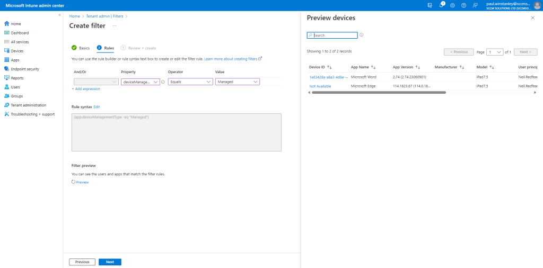The height and width of the screenshot is (268, 543).
Task: Open Tenant administration in sidebar
Action: 28,105
